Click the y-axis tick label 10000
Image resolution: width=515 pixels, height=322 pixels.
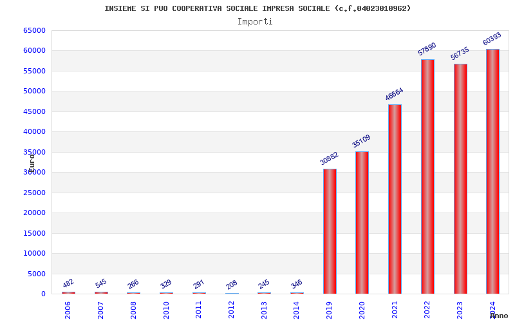point(35,253)
